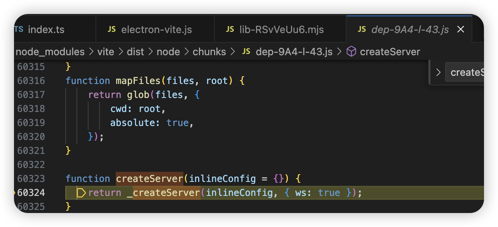Click line number 60316
Screen dimensions: 498x227
point(31,81)
